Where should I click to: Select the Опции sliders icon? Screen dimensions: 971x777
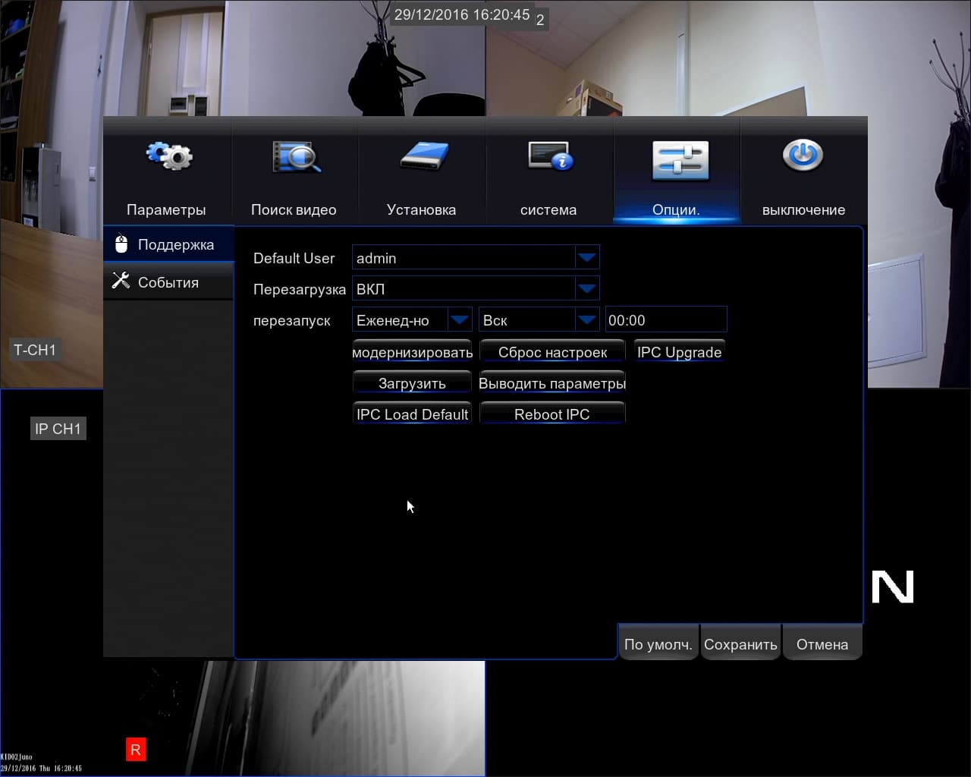point(680,161)
